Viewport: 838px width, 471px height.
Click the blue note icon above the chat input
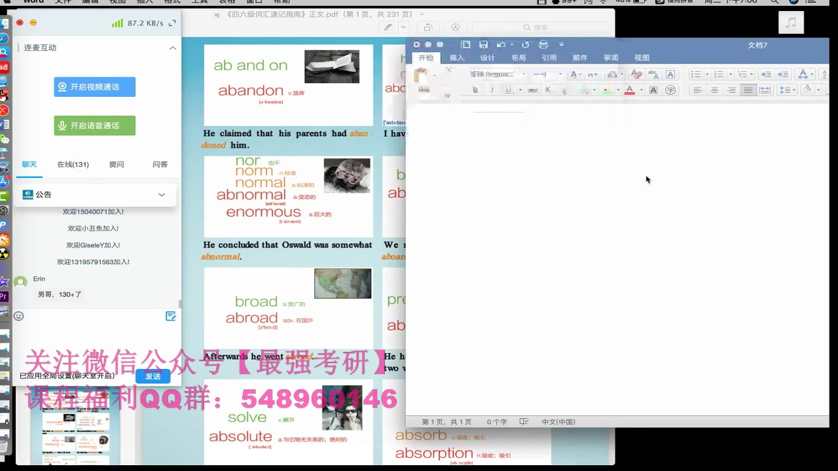[170, 316]
